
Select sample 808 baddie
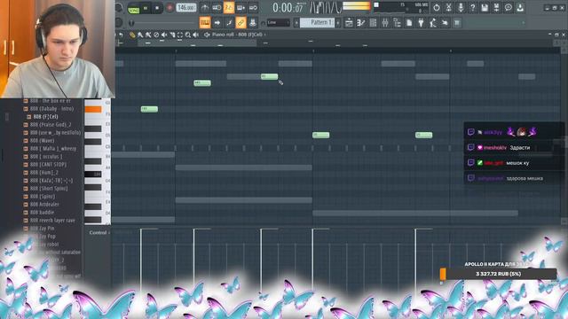[42, 212]
